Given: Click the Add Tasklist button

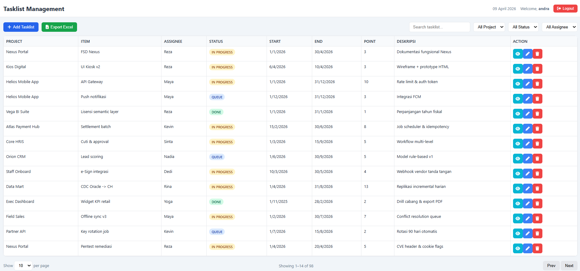Looking at the screenshot, I should [21, 27].
